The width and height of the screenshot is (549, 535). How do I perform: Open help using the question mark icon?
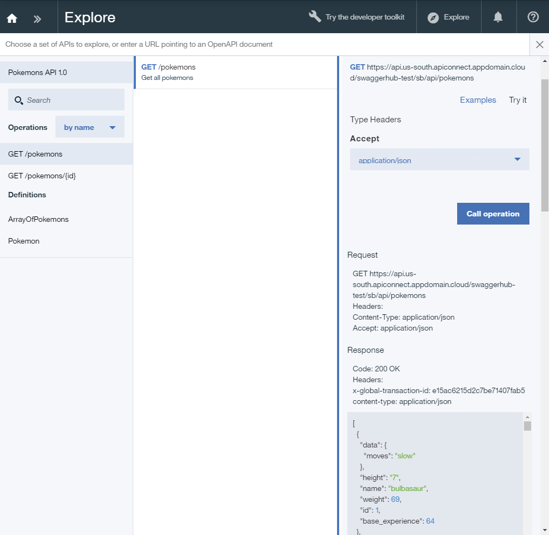coord(533,17)
